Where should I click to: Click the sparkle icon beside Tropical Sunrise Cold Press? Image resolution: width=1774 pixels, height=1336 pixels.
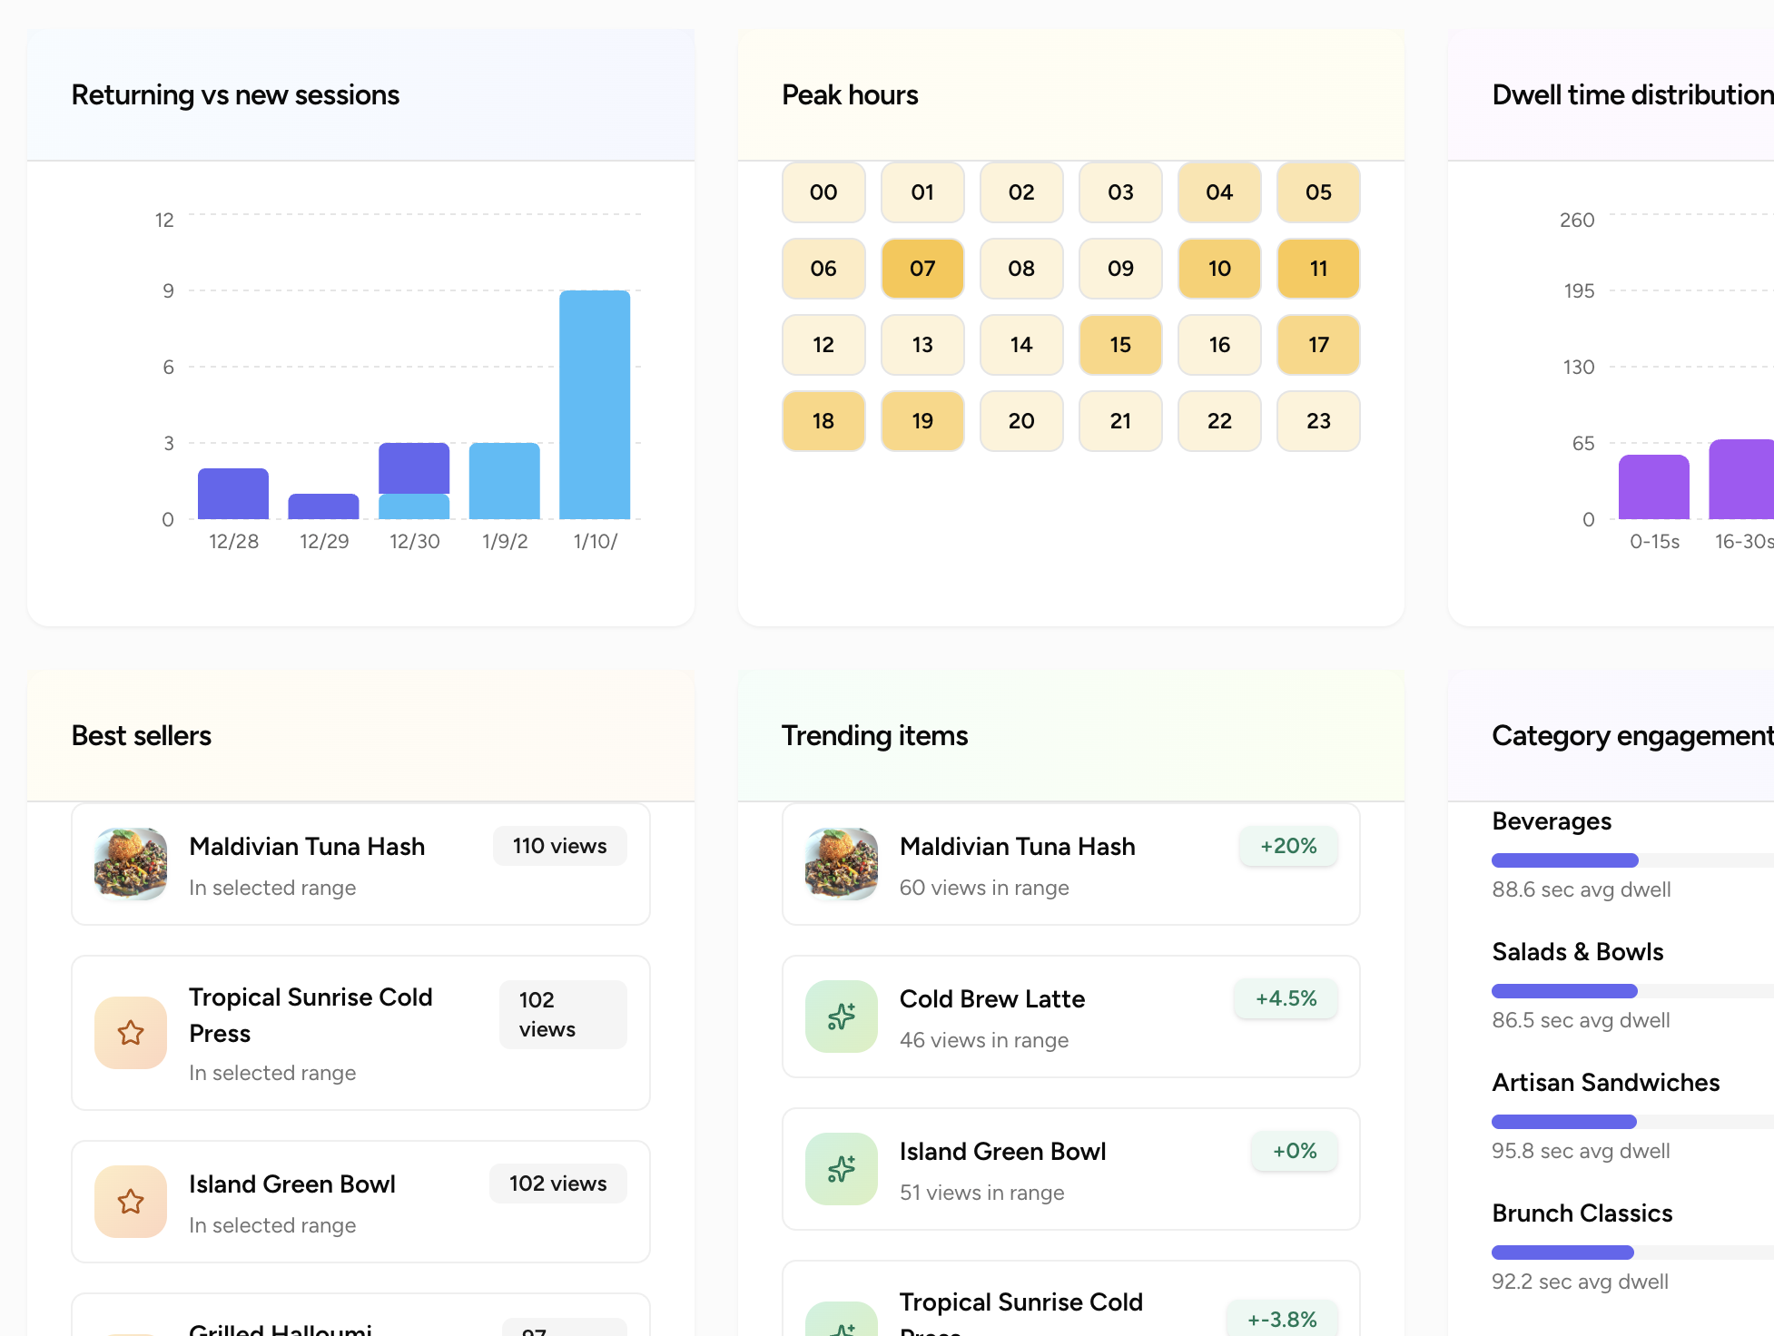841,1321
